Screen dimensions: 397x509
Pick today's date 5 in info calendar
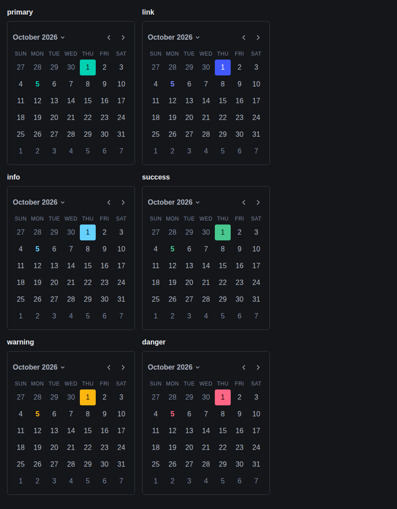(37, 249)
